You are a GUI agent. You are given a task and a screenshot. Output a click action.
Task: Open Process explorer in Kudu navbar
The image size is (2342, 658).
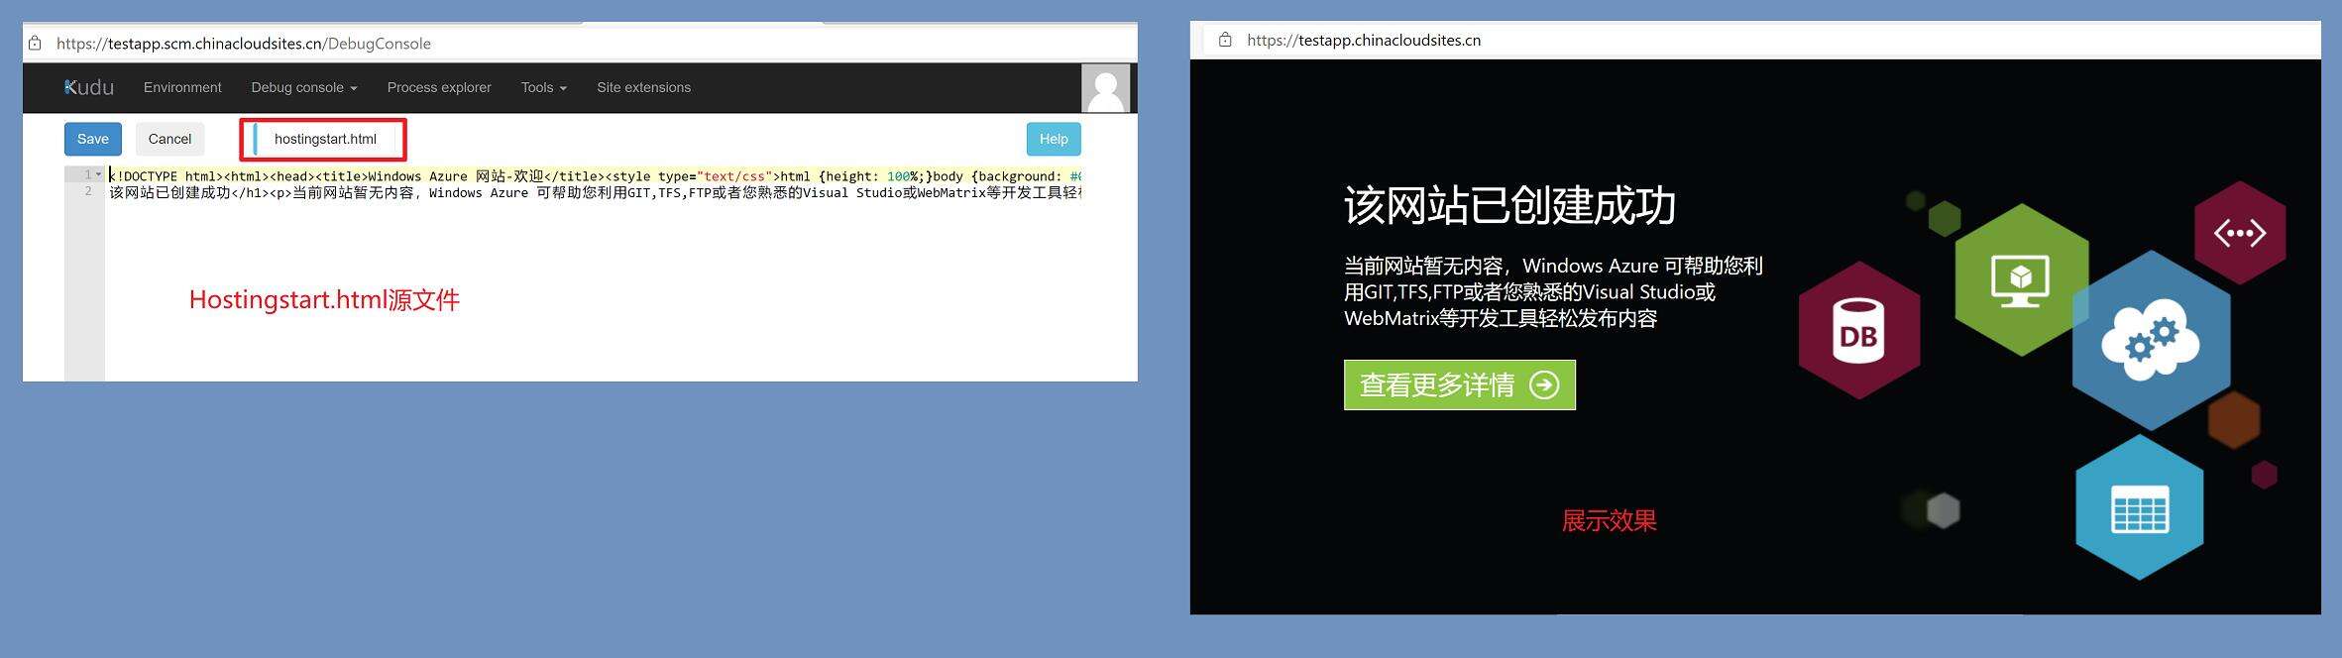point(439,87)
